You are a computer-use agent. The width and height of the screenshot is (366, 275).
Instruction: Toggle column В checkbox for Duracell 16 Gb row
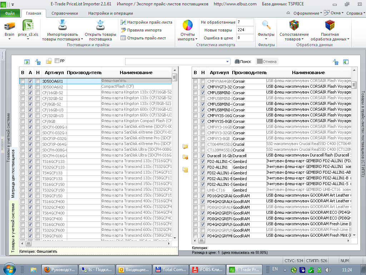pyautogui.click(x=195, y=155)
